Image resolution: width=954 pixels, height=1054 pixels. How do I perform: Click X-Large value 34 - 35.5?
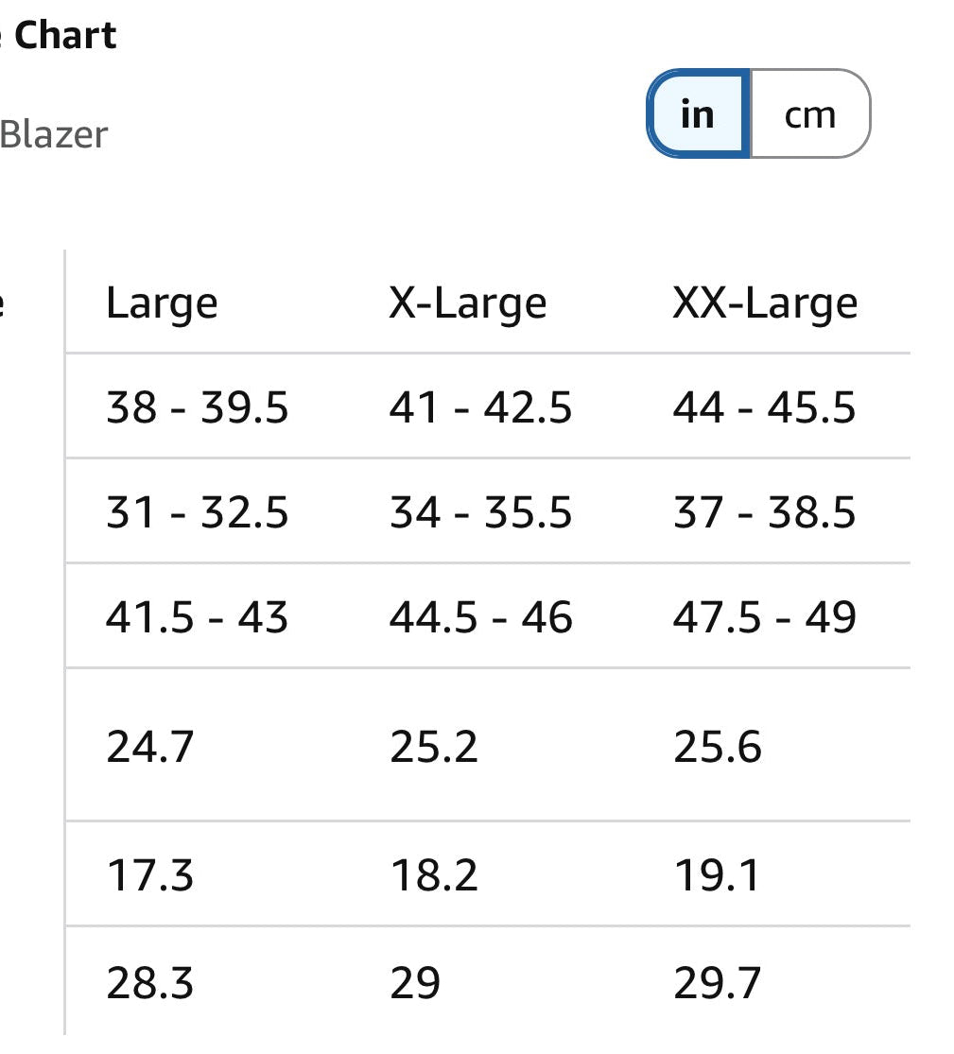pyautogui.click(x=480, y=511)
